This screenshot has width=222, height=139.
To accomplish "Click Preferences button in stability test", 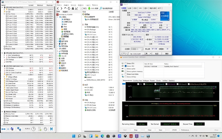I will [x=185, y=130].
